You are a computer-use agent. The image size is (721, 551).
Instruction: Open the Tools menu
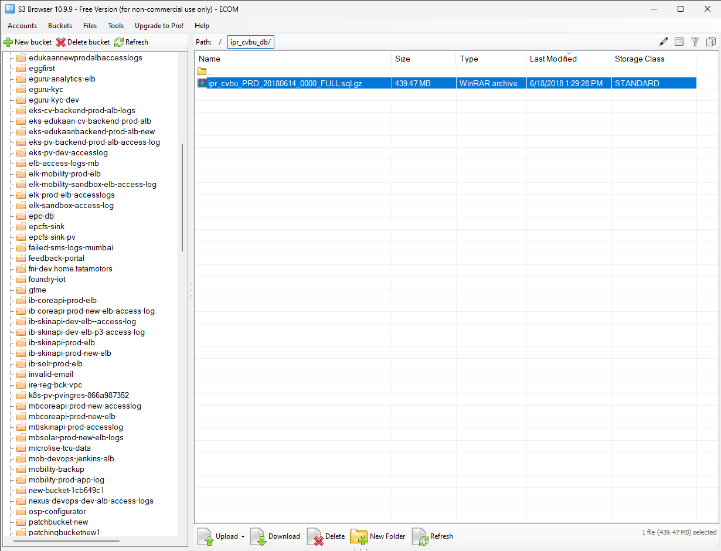[115, 26]
